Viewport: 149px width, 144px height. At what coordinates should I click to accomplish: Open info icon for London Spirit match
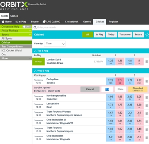(147, 62)
